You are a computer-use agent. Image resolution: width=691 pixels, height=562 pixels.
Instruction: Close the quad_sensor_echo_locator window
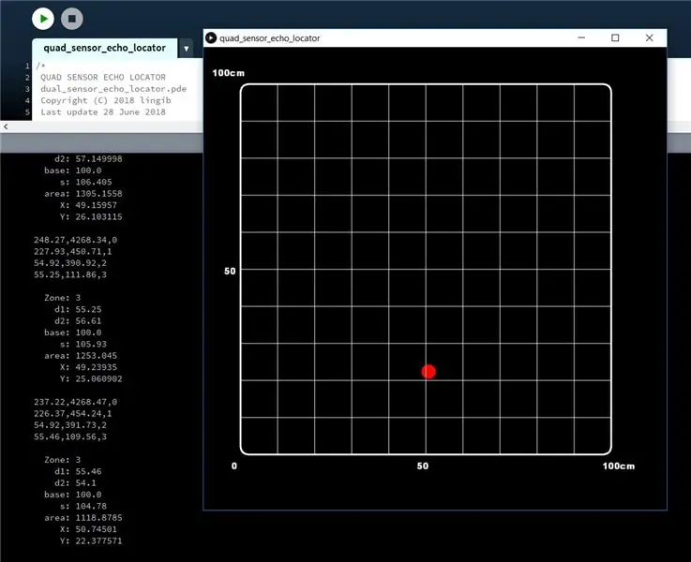tap(649, 37)
